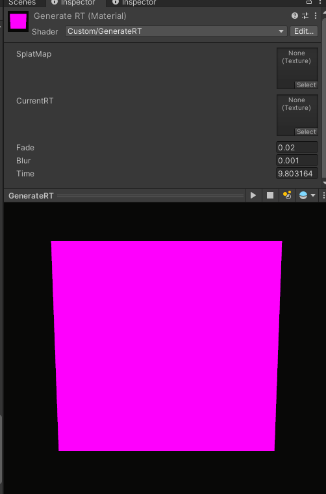Switch to the Scenes tab
This screenshot has width=326, height=494.
coord(22,3)
